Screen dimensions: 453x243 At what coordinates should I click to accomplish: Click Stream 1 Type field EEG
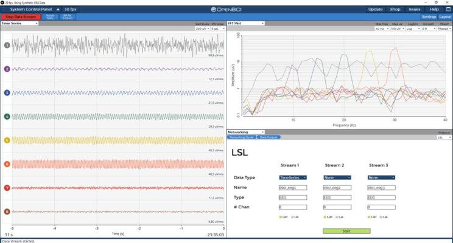[x=293, y=197]
